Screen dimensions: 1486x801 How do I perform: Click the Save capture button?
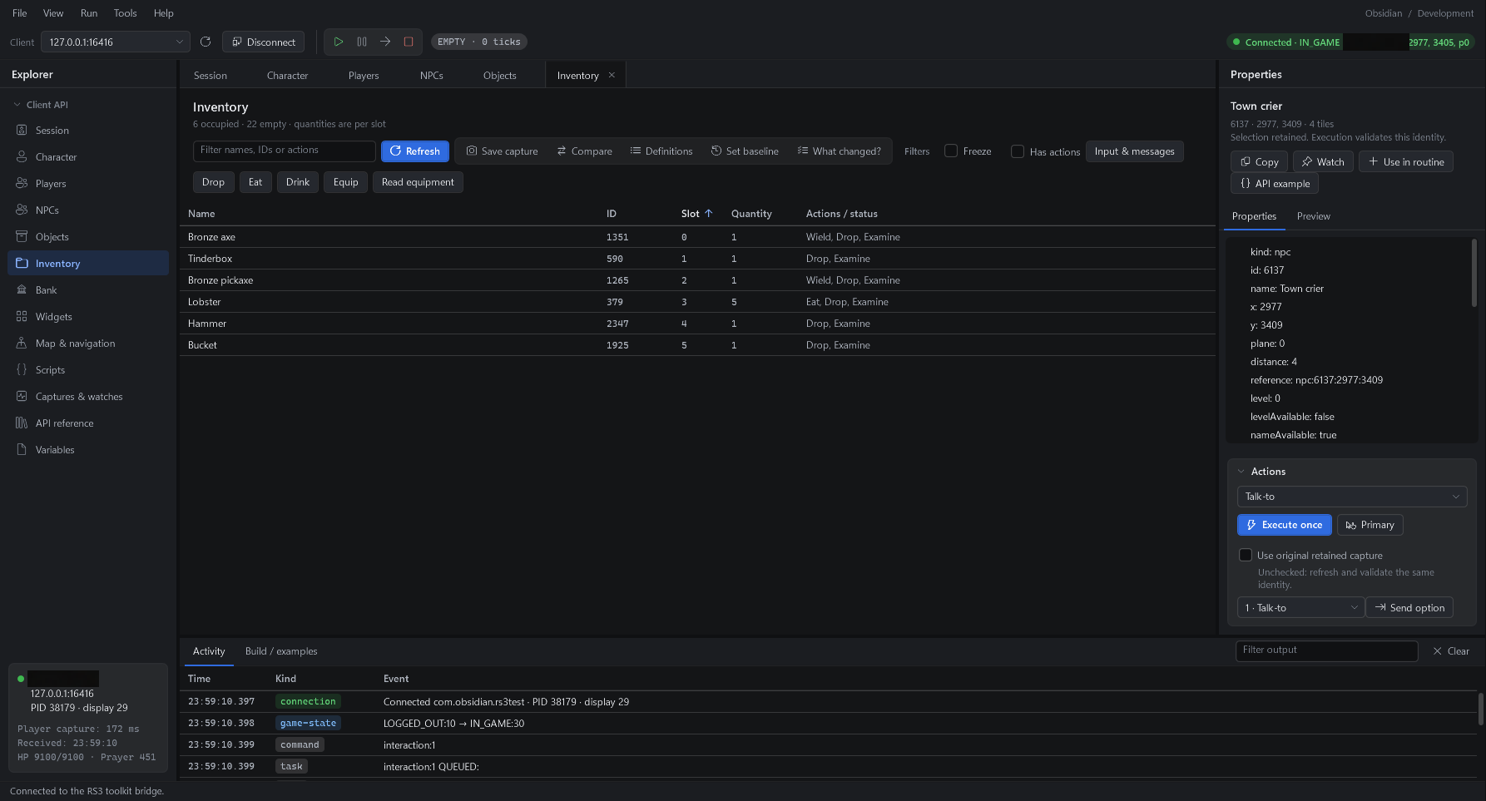pyautogui.click(x=503, y=151)
